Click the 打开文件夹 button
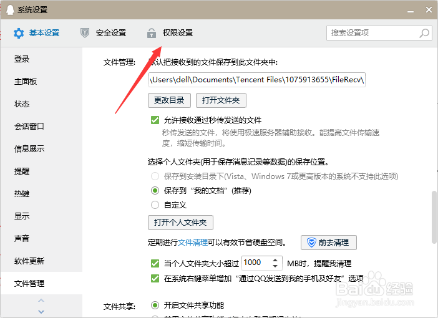The height and width of the screenshot is (318, 438). 221,100
